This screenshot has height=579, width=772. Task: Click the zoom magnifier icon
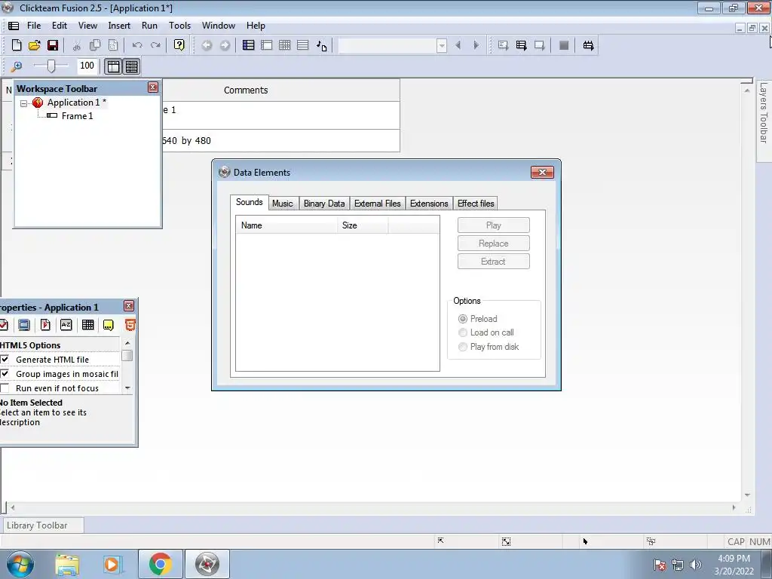(x=17, y=66)
